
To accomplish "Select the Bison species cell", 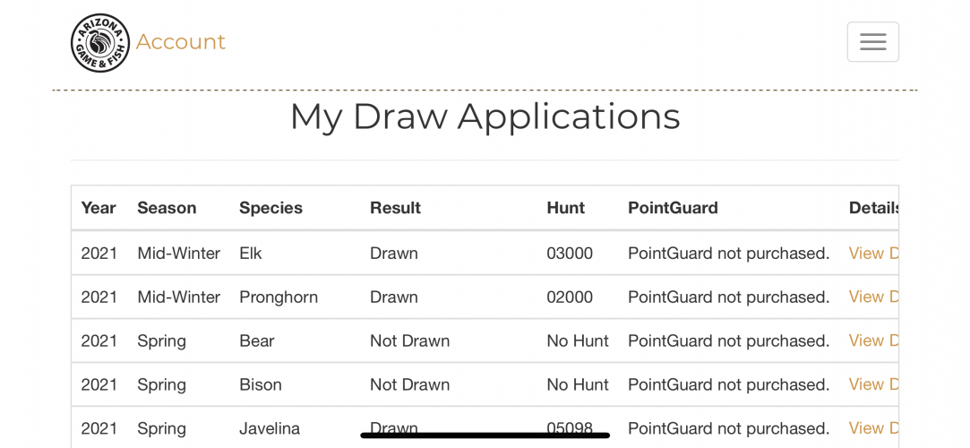I will pyautogui.click(x=261, y=385).
